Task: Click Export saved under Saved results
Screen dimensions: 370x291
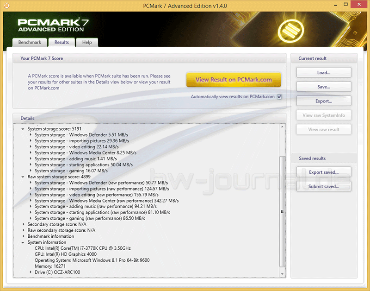Action: [323, 172]
